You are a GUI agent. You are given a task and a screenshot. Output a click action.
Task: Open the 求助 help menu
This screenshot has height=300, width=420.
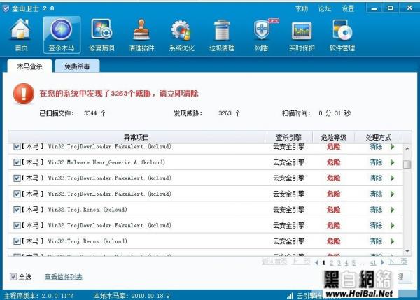(x=302, y=8)
